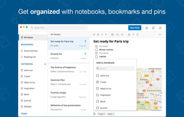The height and width of the screenshot is (117, 184).
Task: Open the Recipes notebook
Action: pos(28,107)
